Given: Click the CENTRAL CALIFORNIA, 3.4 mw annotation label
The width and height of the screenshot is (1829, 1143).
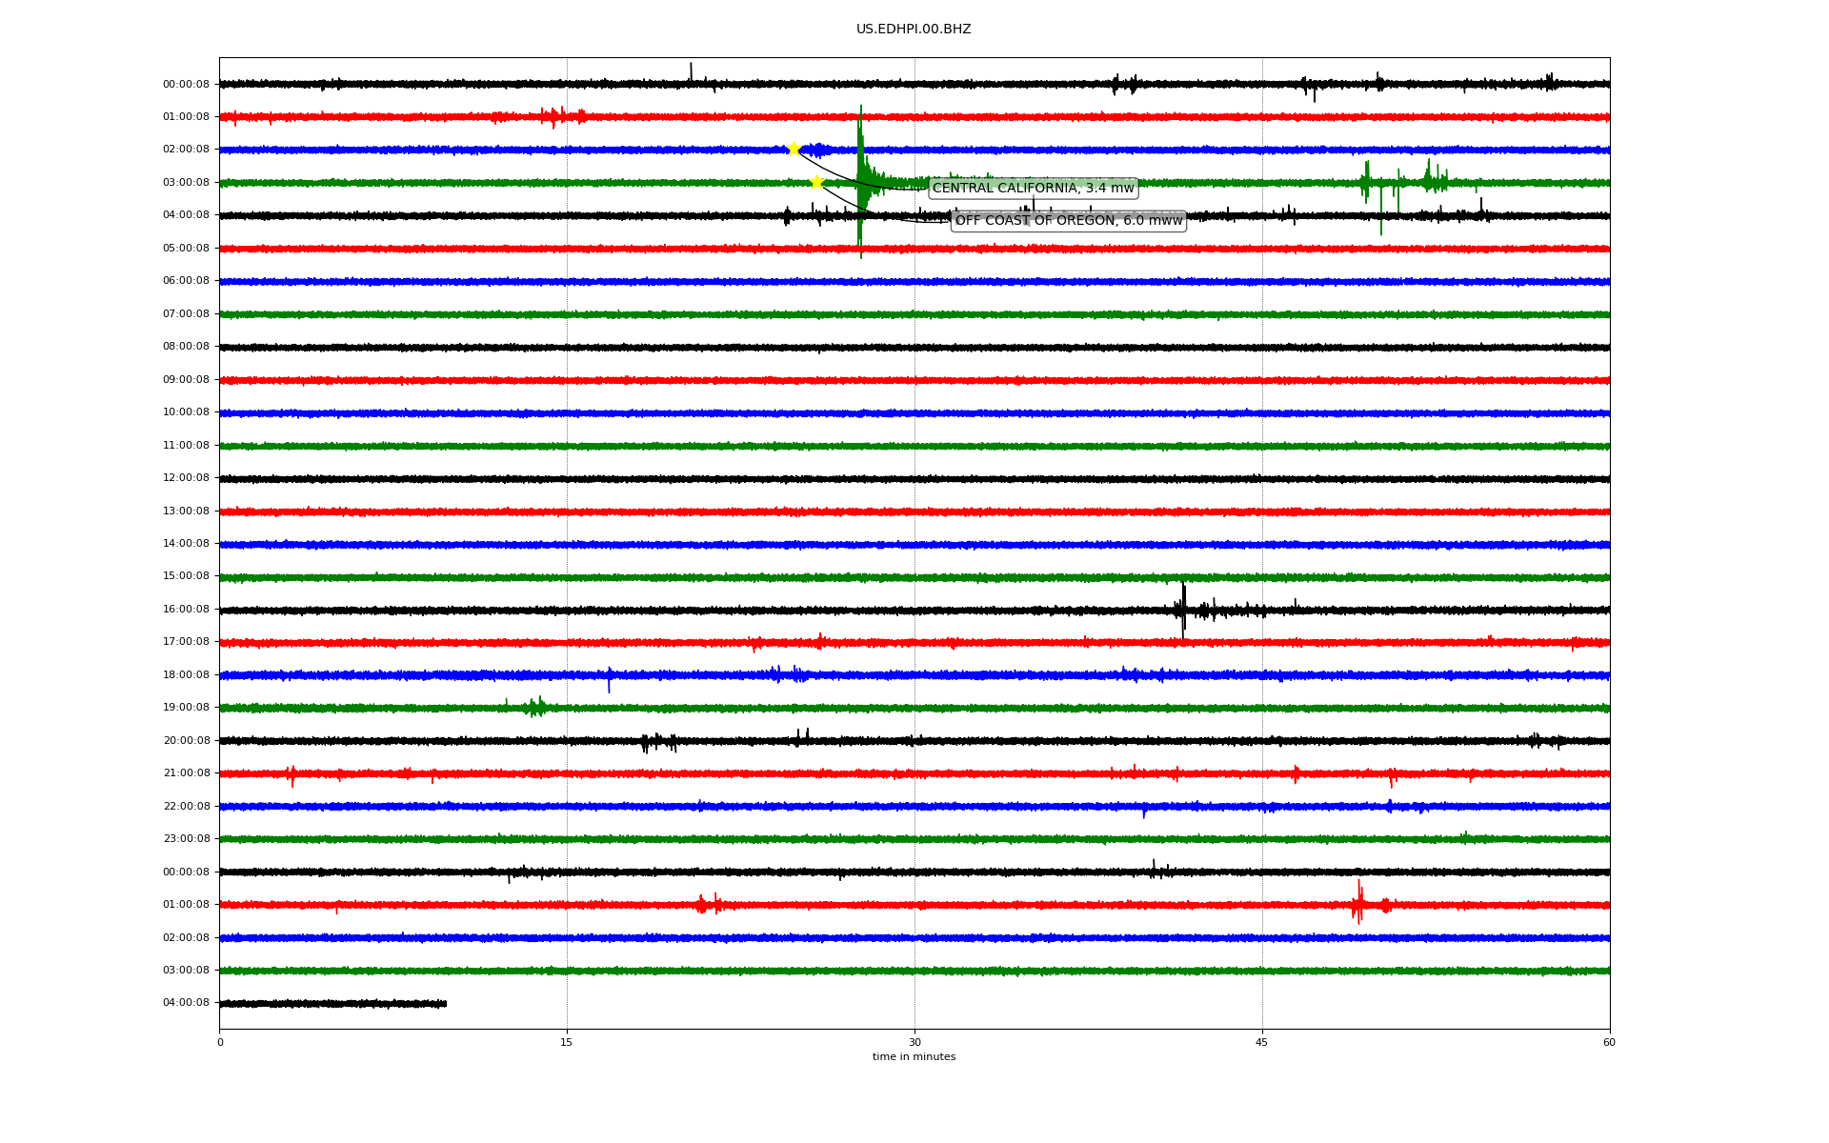Looking at the screenshot, I should pyautogui.click(x=1033, y=188).
